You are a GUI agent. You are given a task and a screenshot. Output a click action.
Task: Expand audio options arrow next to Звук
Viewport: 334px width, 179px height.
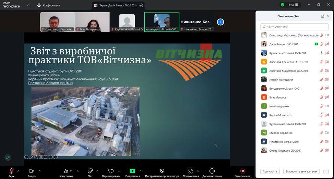tap(18, 171)
